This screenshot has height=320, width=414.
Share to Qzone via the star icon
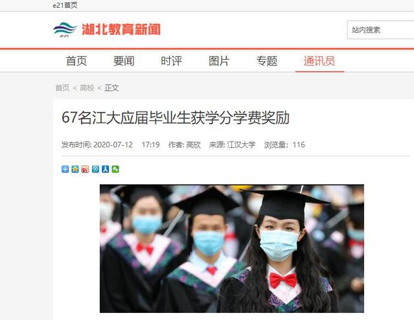[x=75, y=169]
